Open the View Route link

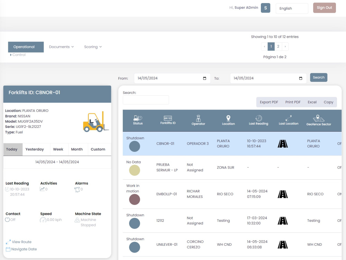(21, 242)
